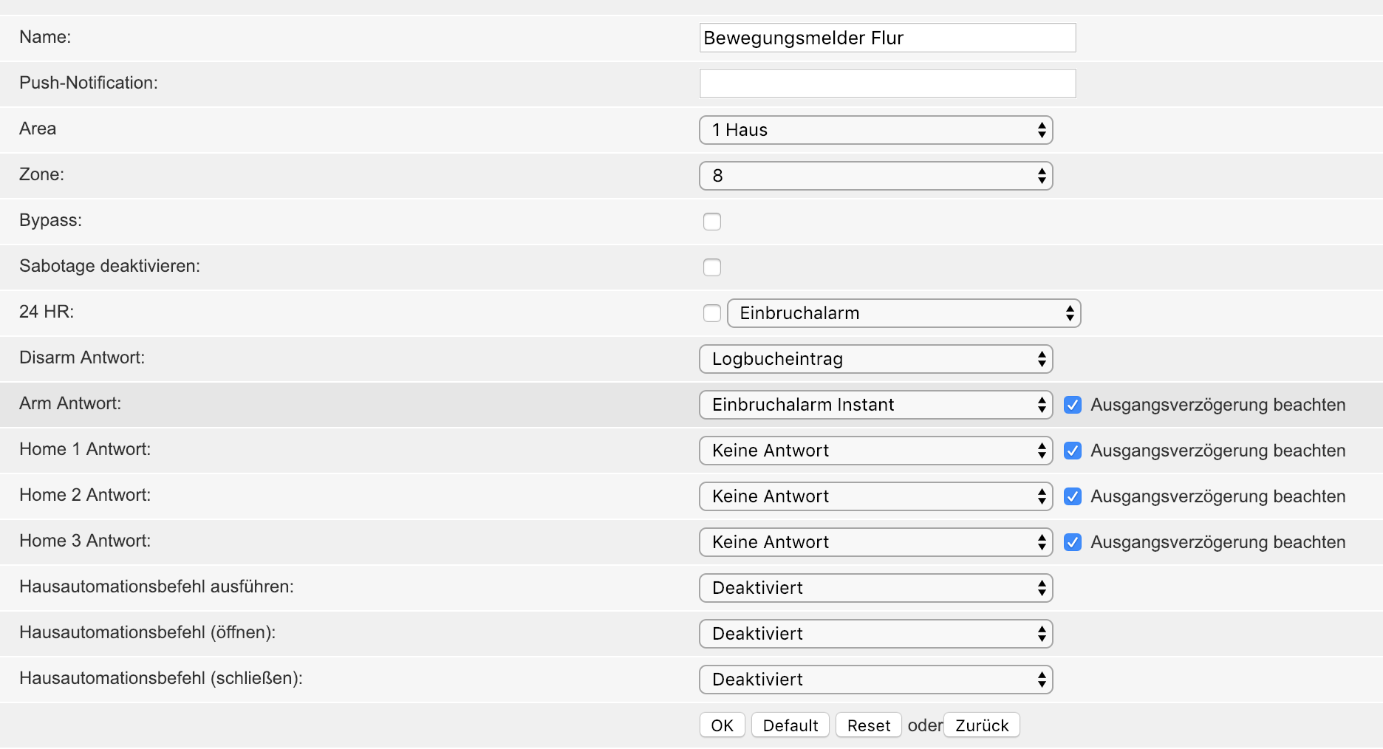Open the Zone dropdown showing 8
The height and width of the screenshot is (749, 1383).
click(x=875, y=176)
